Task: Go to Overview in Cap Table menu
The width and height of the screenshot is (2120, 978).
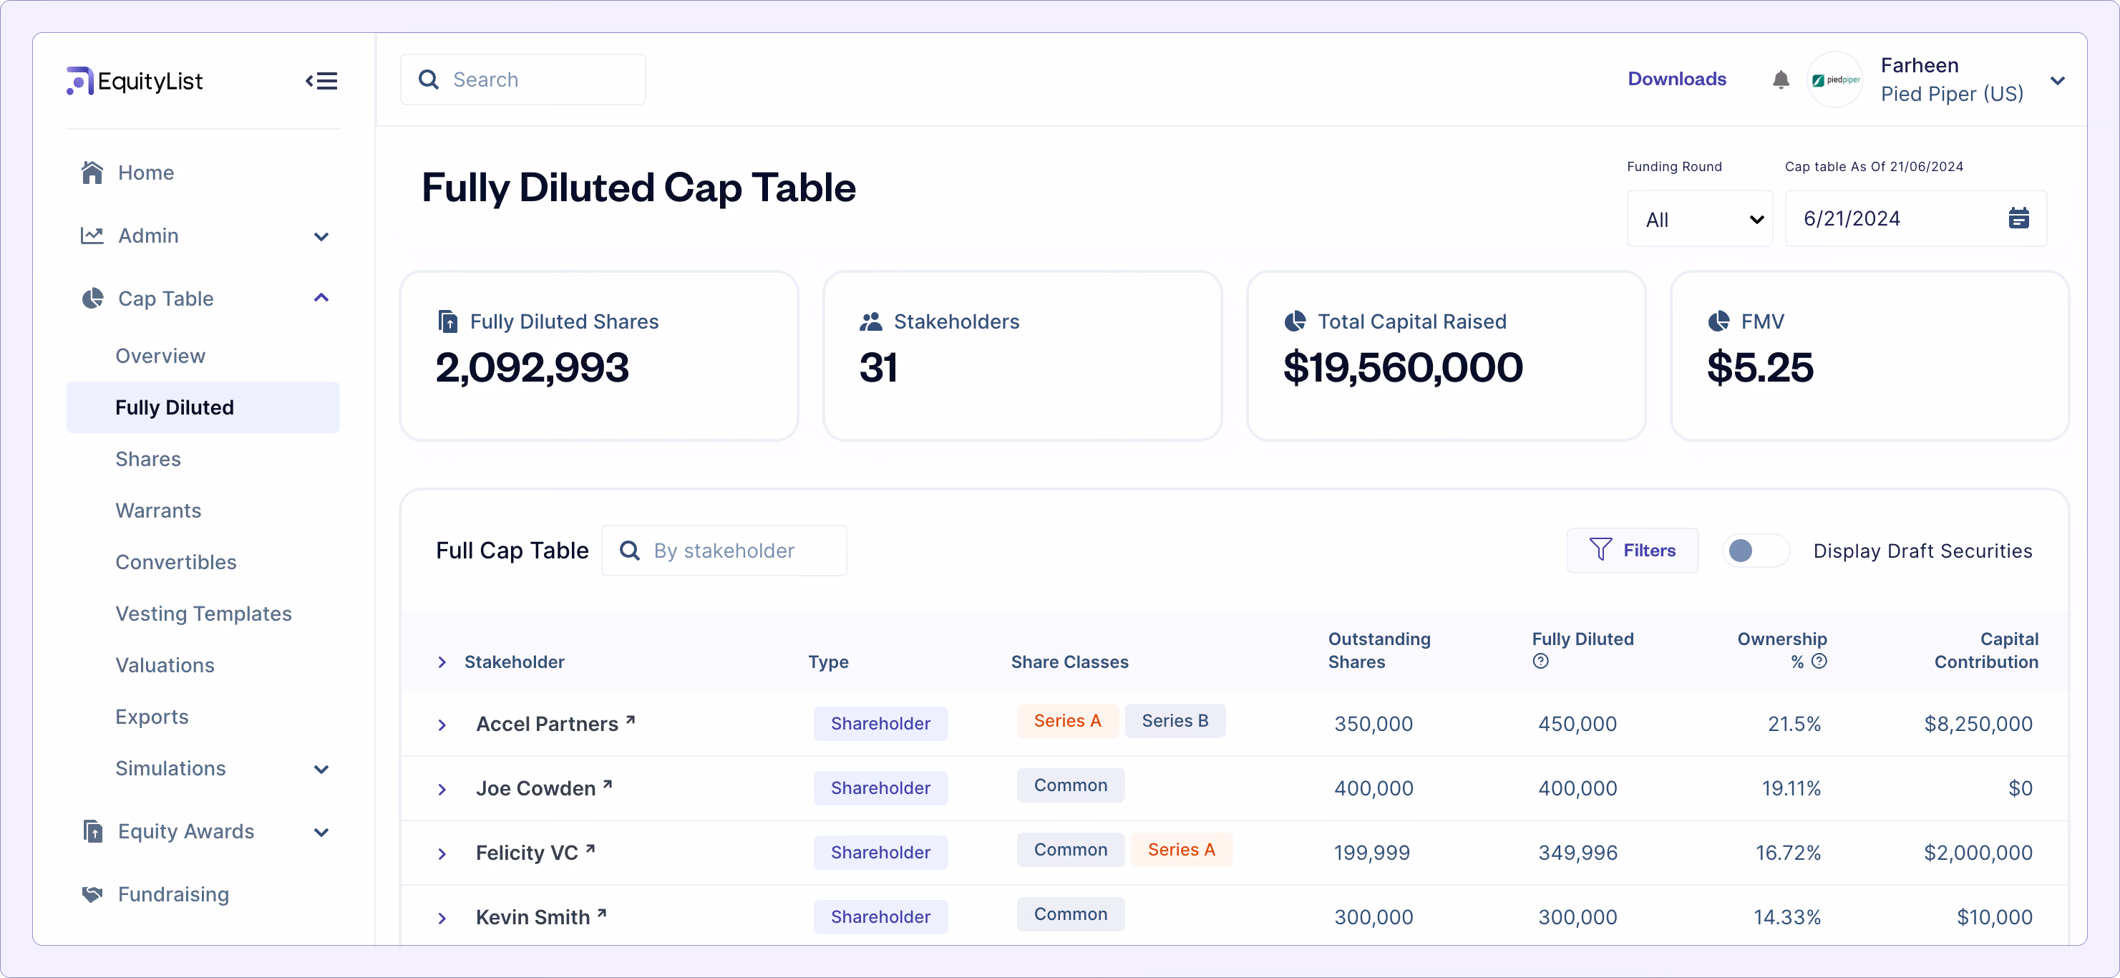Action: tap(160, 356)
